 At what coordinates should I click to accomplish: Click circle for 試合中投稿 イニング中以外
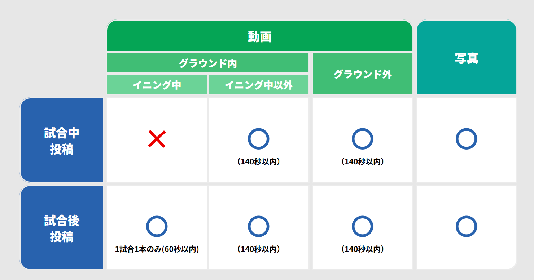coord(258,139)
